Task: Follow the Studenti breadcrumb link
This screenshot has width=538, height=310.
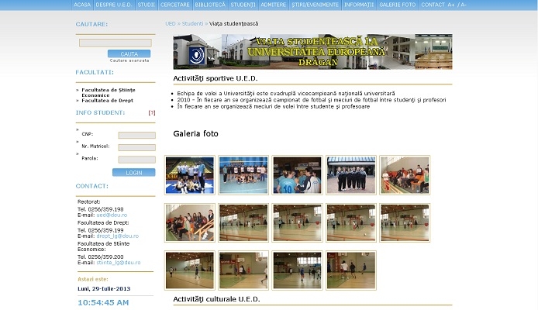Action: [x=192, y=24]
